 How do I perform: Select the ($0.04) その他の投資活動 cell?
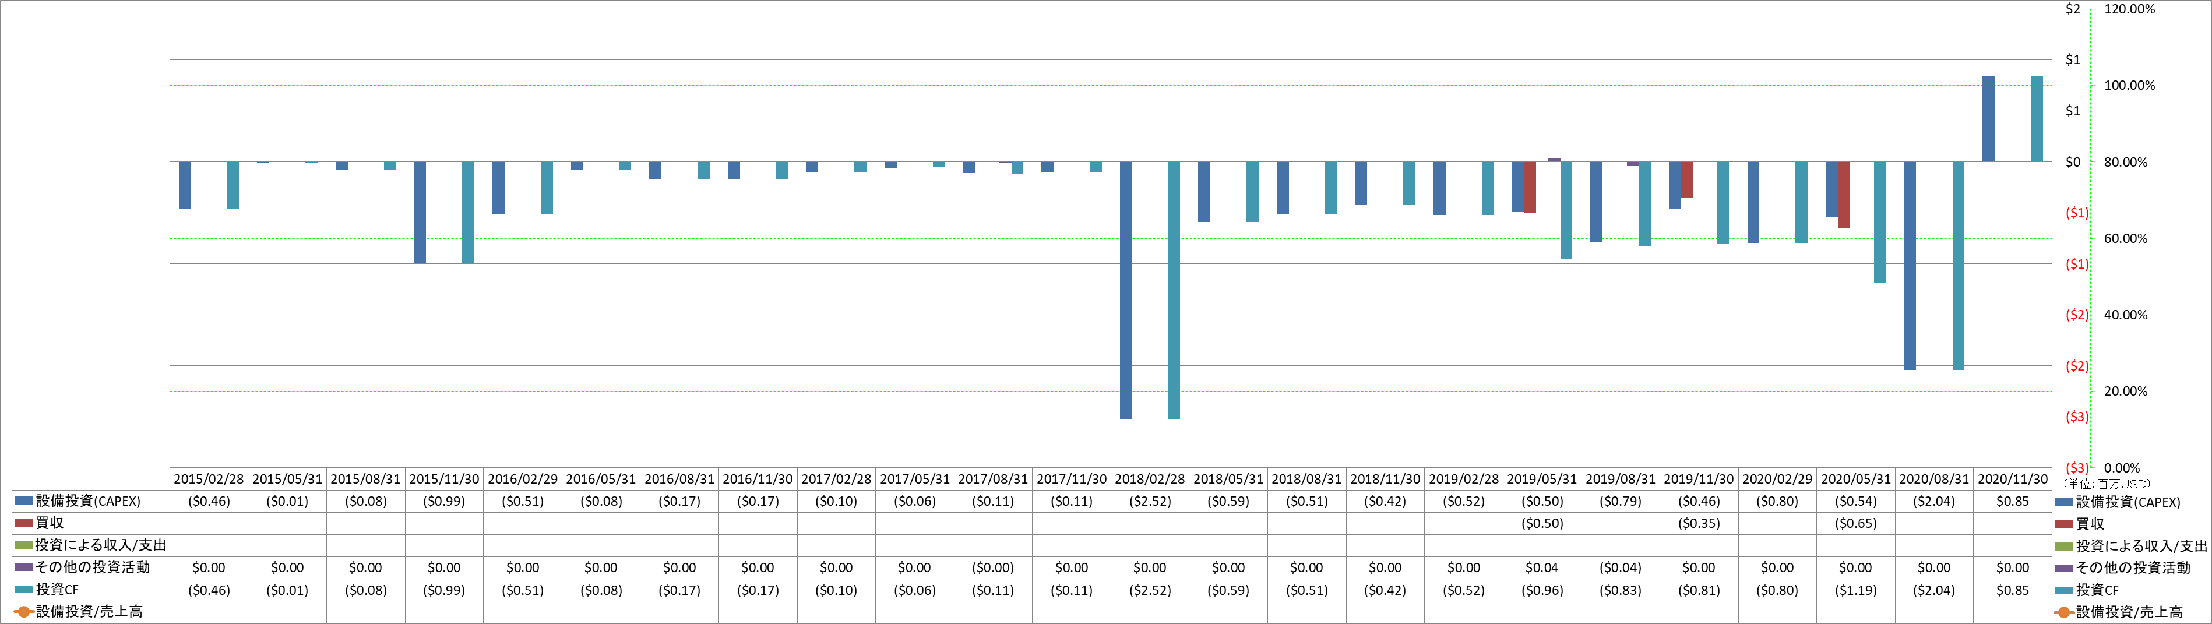pos(1621,567)
